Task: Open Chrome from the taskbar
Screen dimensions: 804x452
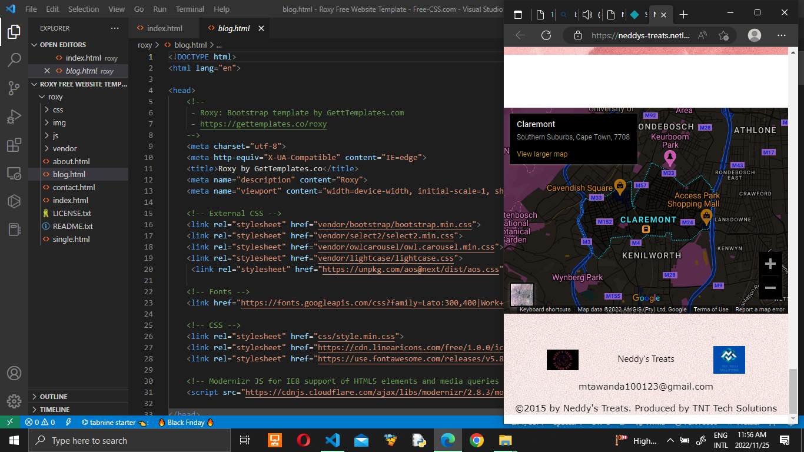Action: [477, 440]
